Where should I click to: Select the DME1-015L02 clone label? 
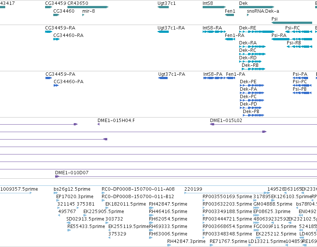click(226, 121)
